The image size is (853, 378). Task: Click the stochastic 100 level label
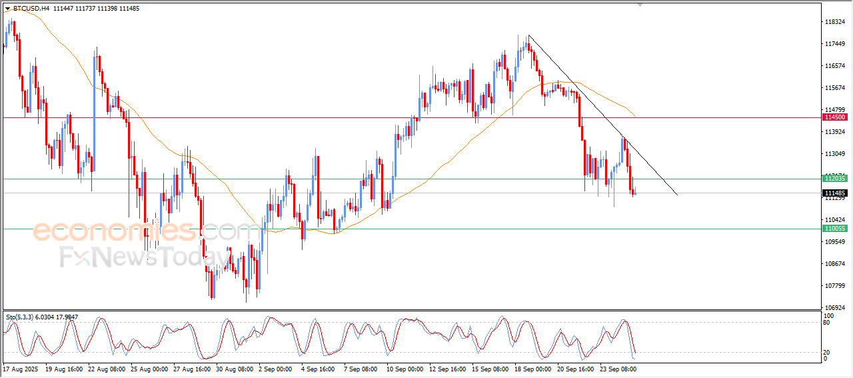point(830,315)
